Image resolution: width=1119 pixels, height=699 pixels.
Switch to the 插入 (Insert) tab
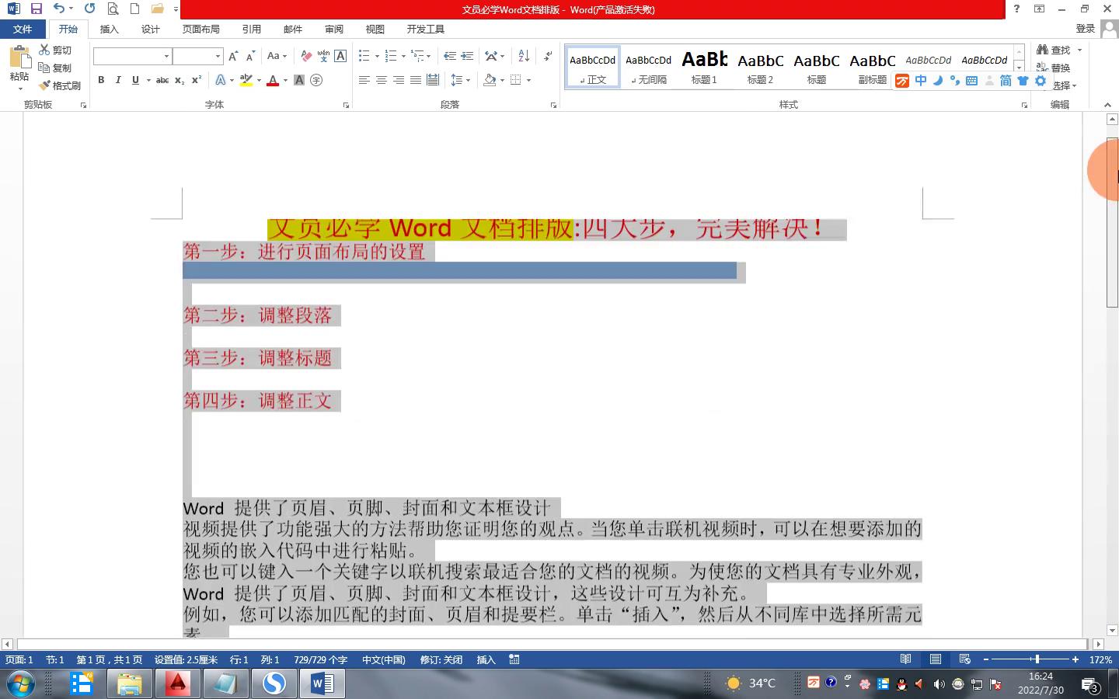(109, 29)
